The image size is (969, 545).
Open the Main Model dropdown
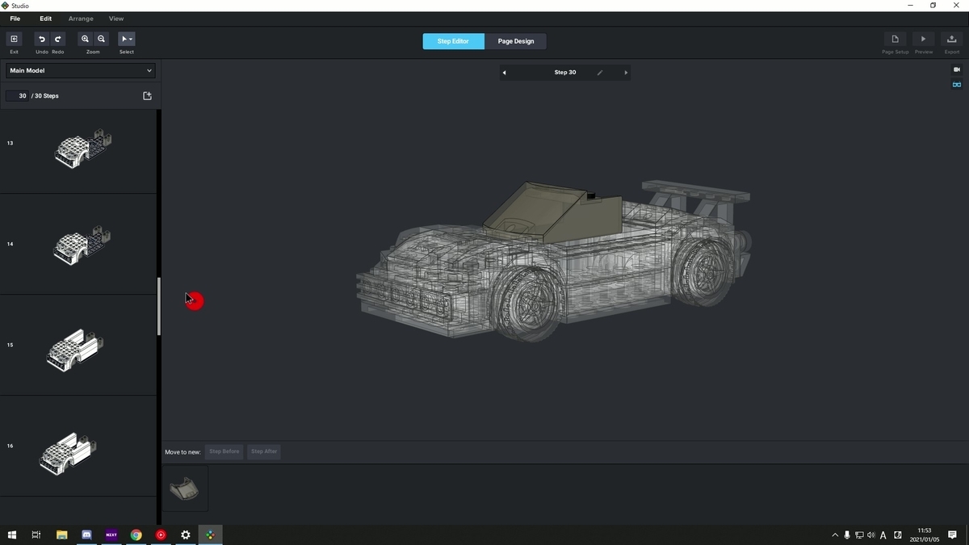tap(80, 70)
